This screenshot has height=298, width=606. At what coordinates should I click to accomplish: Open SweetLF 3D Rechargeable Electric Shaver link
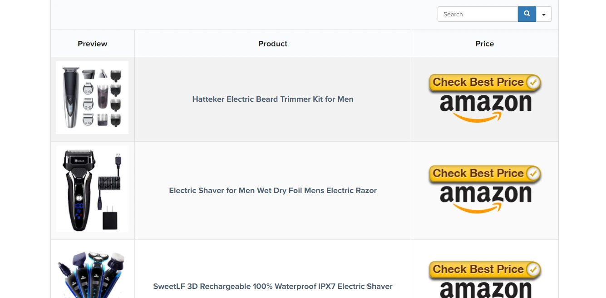273,286
